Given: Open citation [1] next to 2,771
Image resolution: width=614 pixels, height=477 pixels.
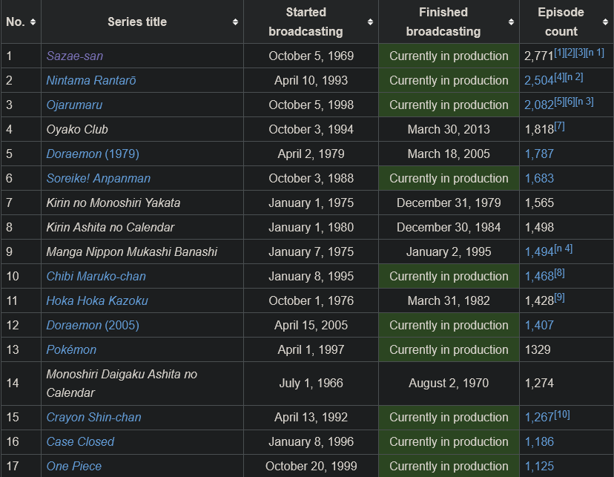Looking at the screenshot, I should pos(559,53).
